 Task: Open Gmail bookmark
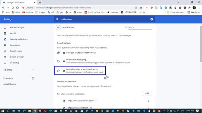16,12
